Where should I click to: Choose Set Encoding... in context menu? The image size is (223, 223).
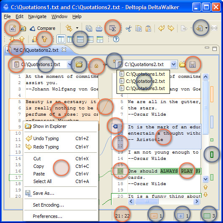pyautogui.click(x=61, y=205)
